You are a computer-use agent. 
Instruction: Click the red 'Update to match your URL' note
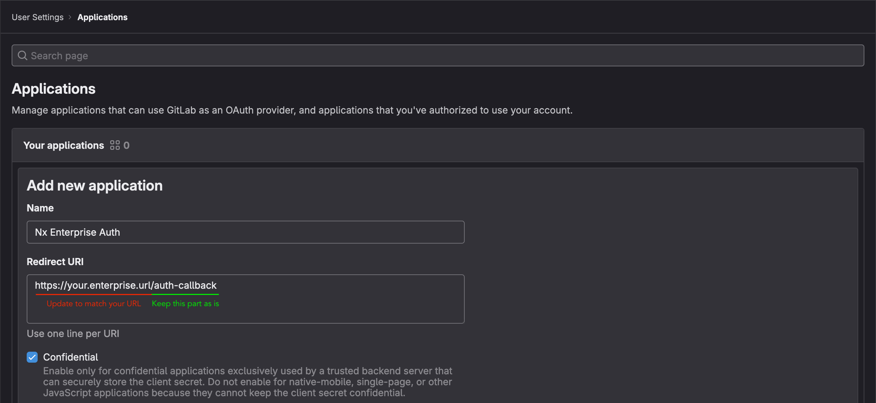tap(94, 304)
